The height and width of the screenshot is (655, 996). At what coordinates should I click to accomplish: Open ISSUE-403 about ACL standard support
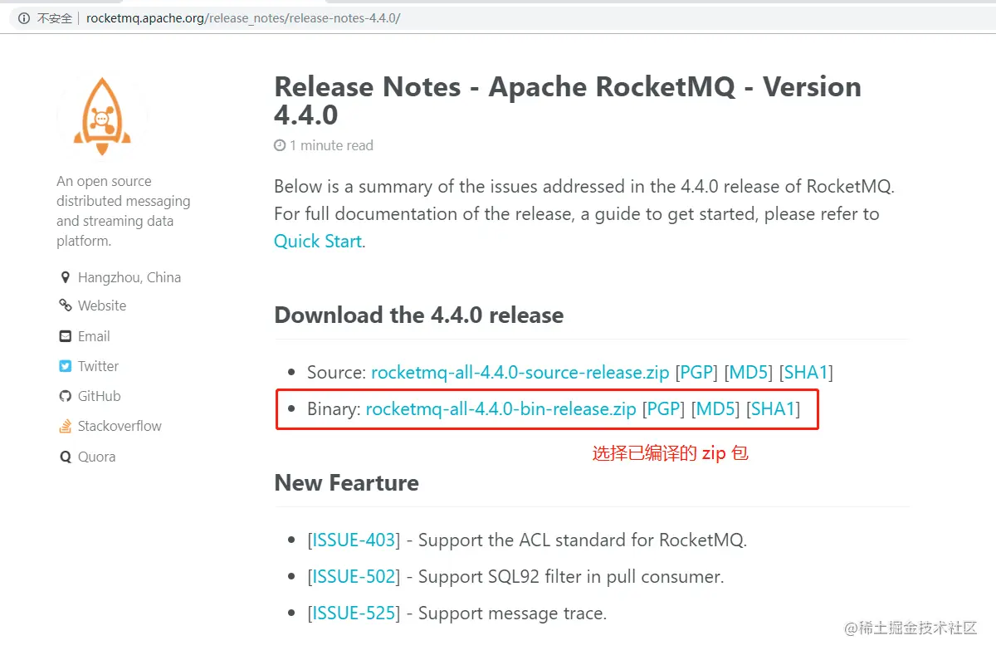tap(354, 540)
